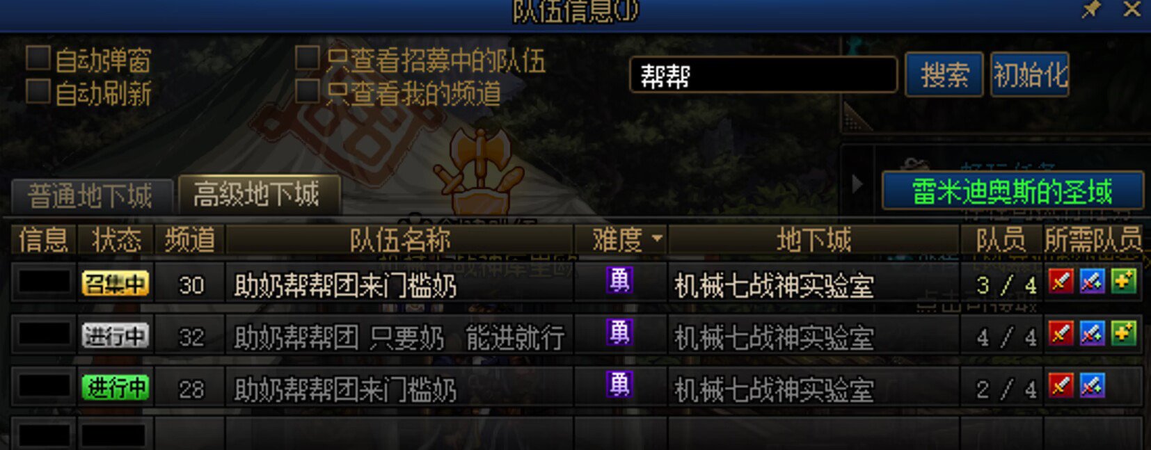1151x450 pixels.
Task: Switch to the 普通地下城 tab
Action: tap(91, 196)
